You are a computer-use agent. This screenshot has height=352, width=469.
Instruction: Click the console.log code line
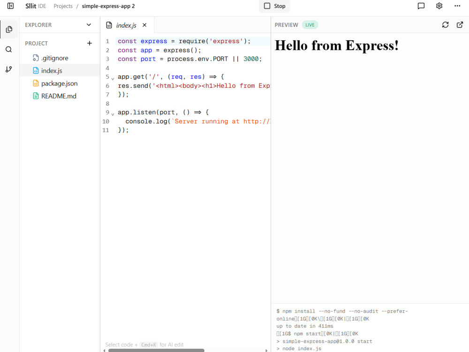point(198,122)
